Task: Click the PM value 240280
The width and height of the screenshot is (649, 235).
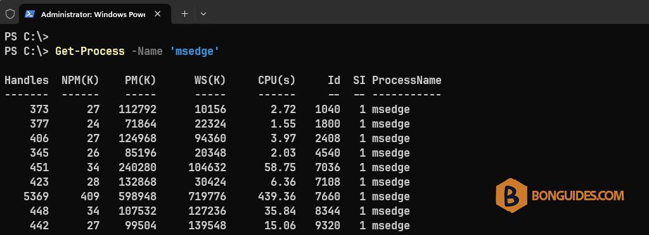Action: tap(138, 167)
